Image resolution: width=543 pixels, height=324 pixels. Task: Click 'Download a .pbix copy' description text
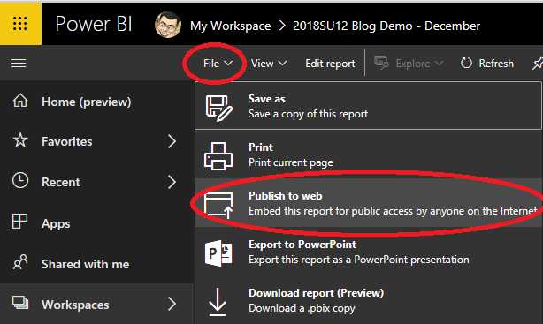click(x=302, y=308)
